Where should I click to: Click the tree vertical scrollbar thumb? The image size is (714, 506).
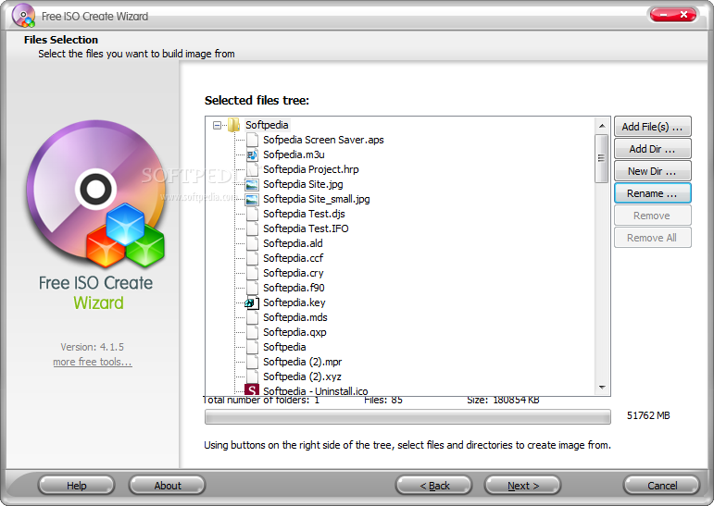point(602,158)
